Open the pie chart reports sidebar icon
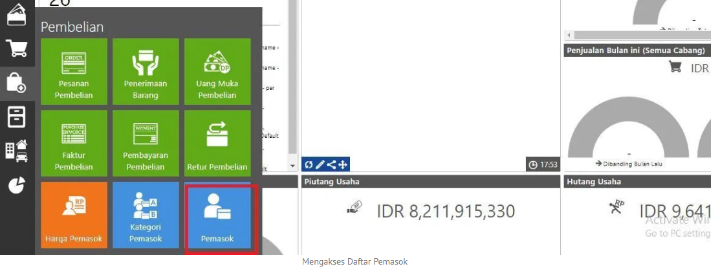 tap(16, 185)
